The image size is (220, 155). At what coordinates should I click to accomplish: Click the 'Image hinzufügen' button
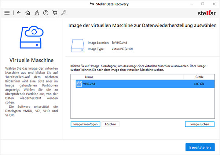point(85,124)
